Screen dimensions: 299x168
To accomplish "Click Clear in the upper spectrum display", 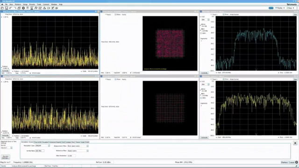I will point(295,14).
